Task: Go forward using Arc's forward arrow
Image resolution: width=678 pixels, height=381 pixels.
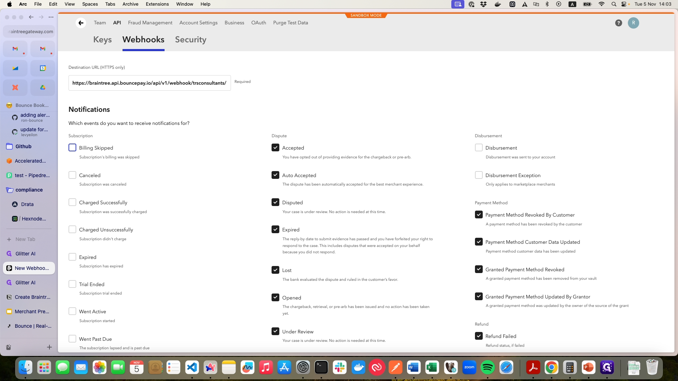Action: click(x=41, y=17)
